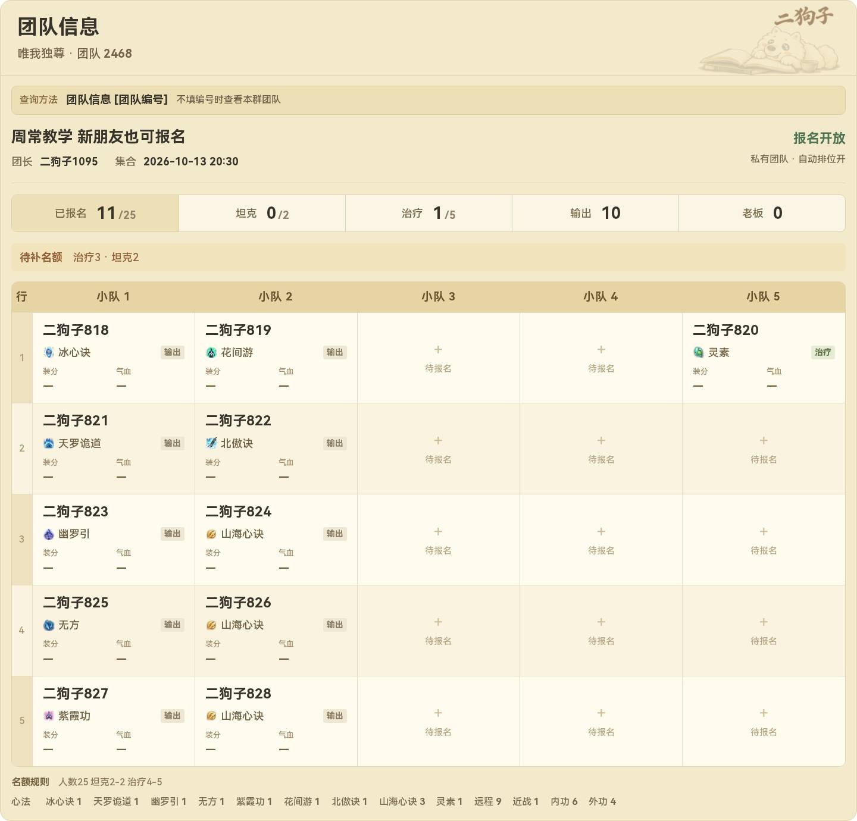Click the 输出 role tag on 二狗子827
Viewport: 857px width, 821px height.
pyautogui.click(x=173, y=716)
